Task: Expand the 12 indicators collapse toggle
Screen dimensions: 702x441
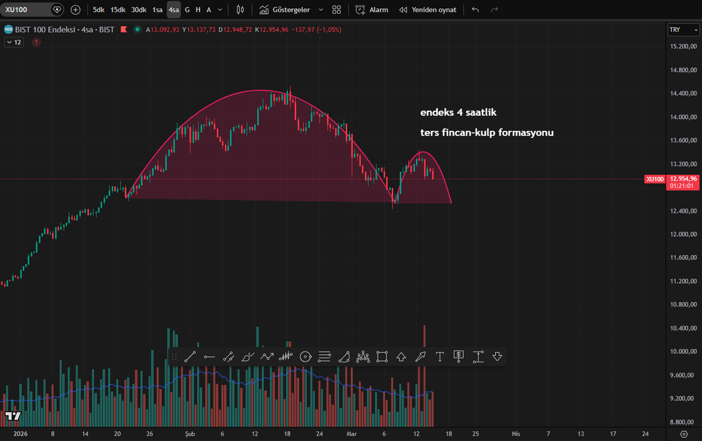Action: [13, 42]
